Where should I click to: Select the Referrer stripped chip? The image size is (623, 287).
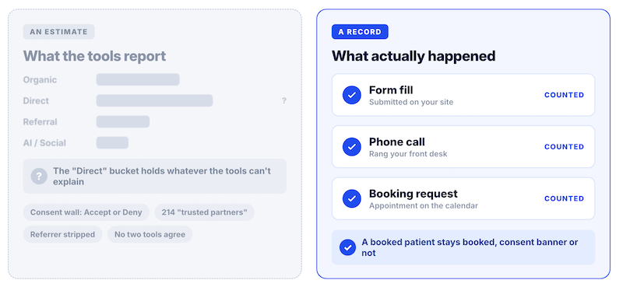(x=63, y=234)
